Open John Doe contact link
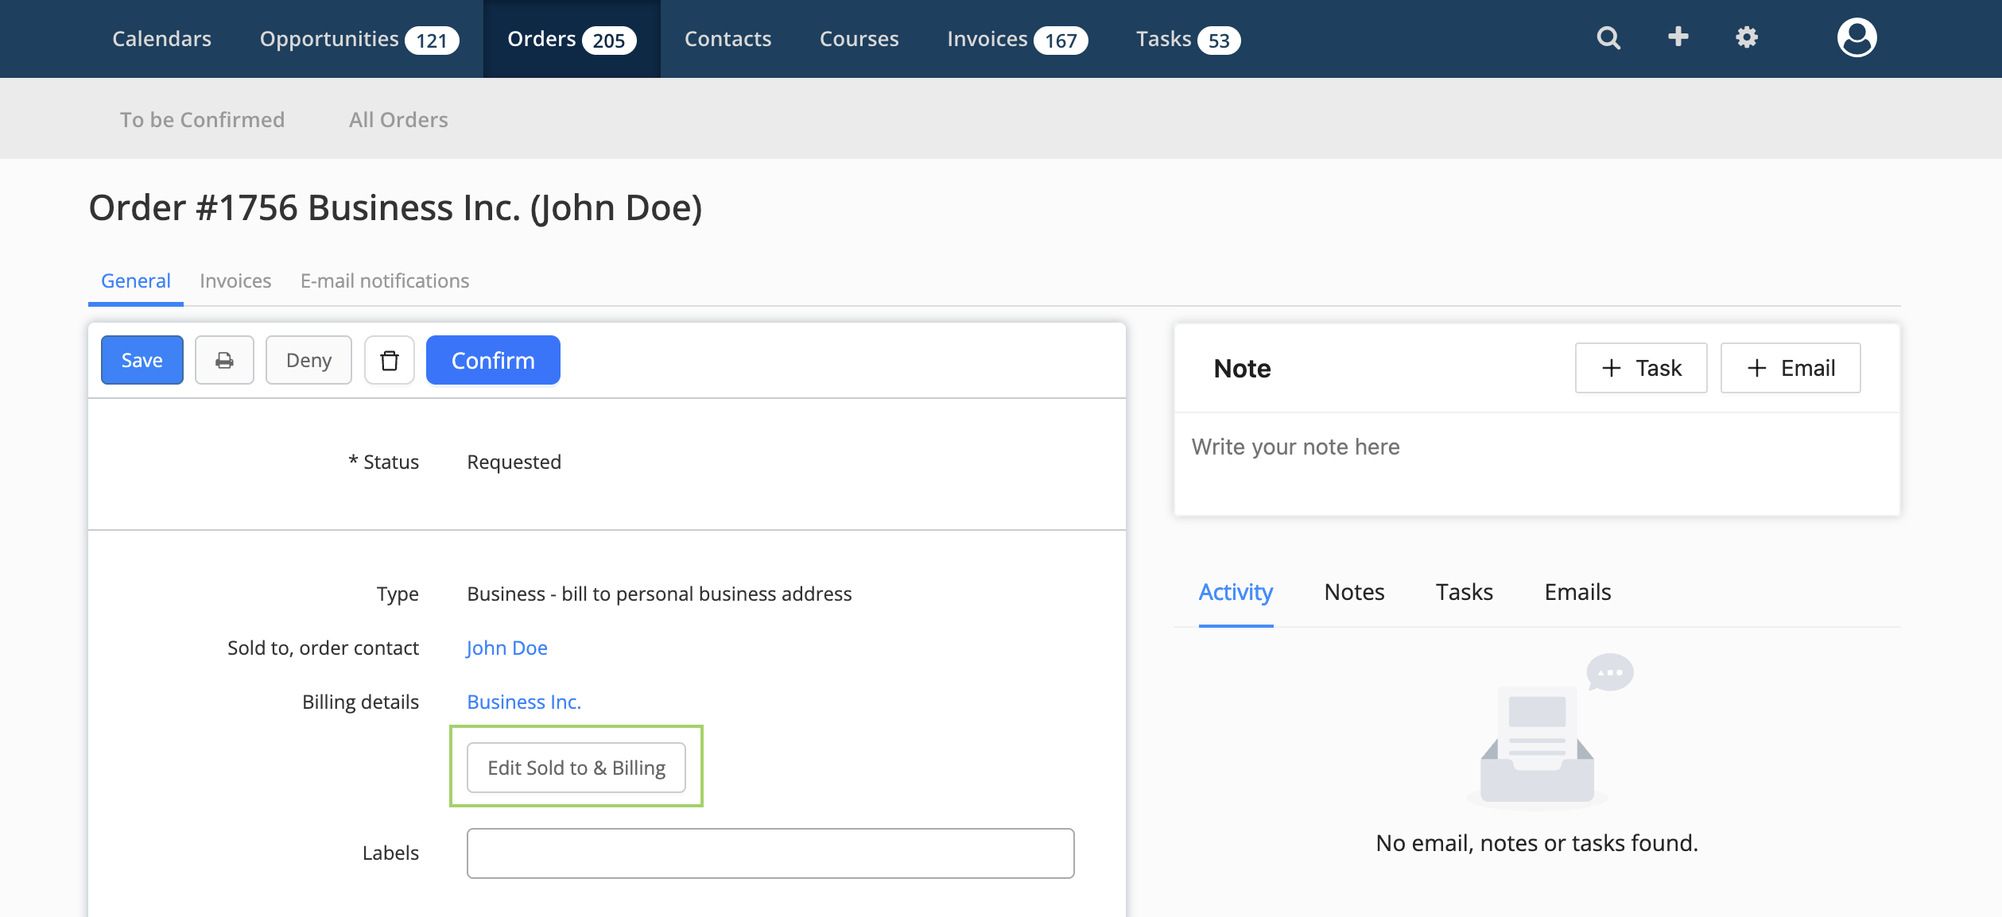This screenshot has height=917, width=2002. point(506,648)
